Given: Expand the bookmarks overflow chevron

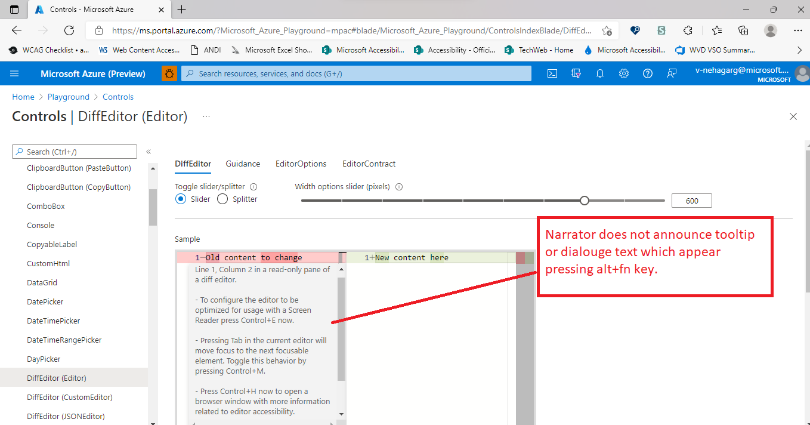Looking at the screenshot, I should [799, 50].
